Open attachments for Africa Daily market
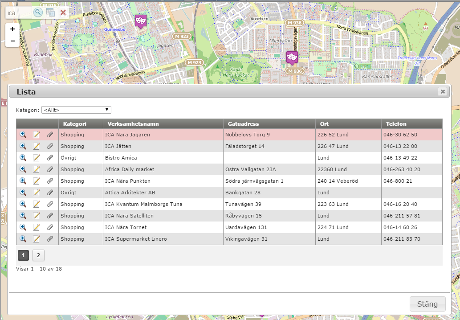 50,169
